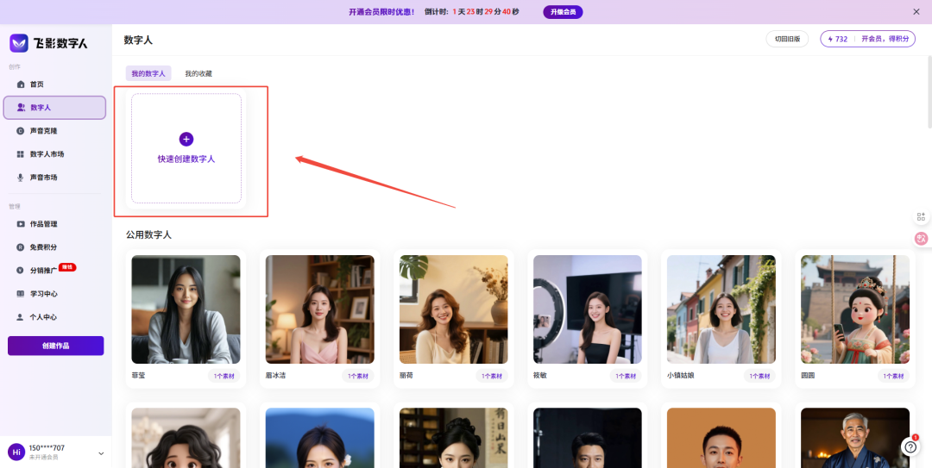Click 1个素材 tag on 筱敏 card
Image resolution: width=932 pixels, height=468 pixels.
click(626, 376)
